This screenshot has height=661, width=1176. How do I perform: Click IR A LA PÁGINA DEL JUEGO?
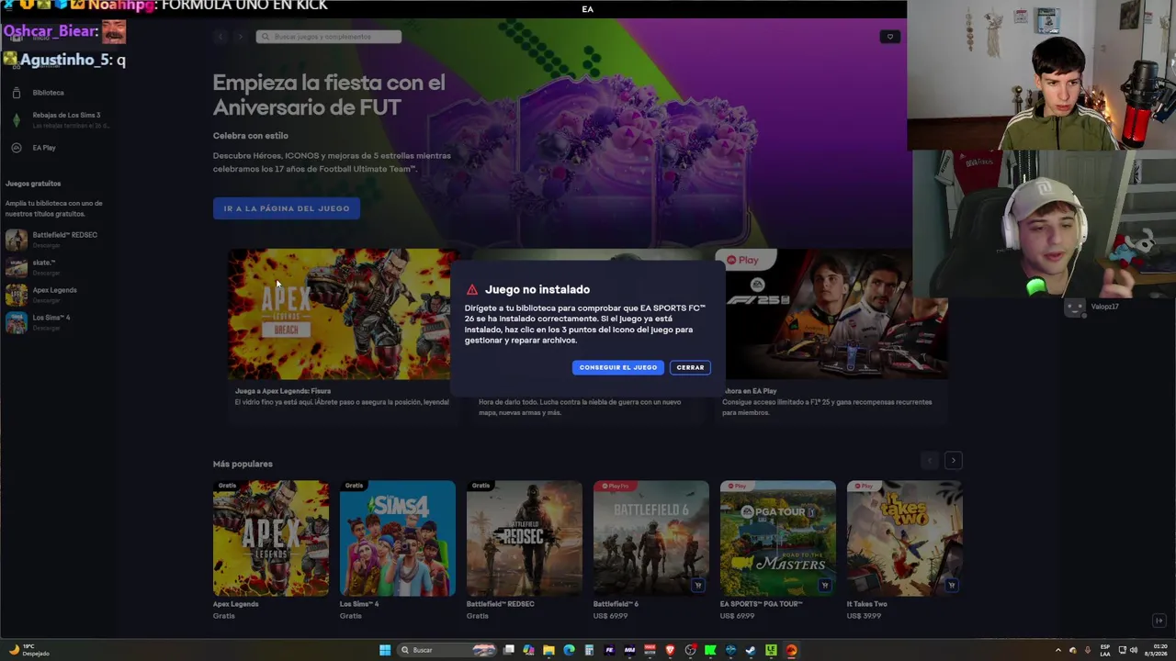click(287, 208)
